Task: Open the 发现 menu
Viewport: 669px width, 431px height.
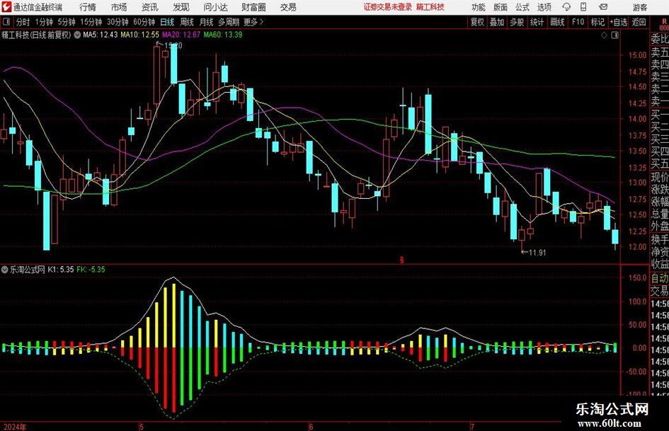Action: pyautogui.click(x=181, y=7)
